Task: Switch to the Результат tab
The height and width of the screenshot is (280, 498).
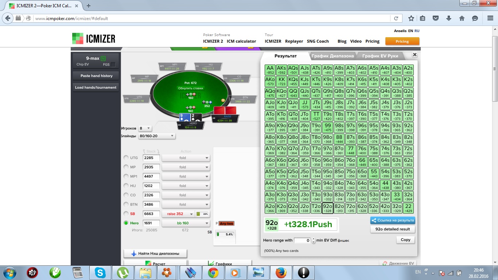Action: 285,56
